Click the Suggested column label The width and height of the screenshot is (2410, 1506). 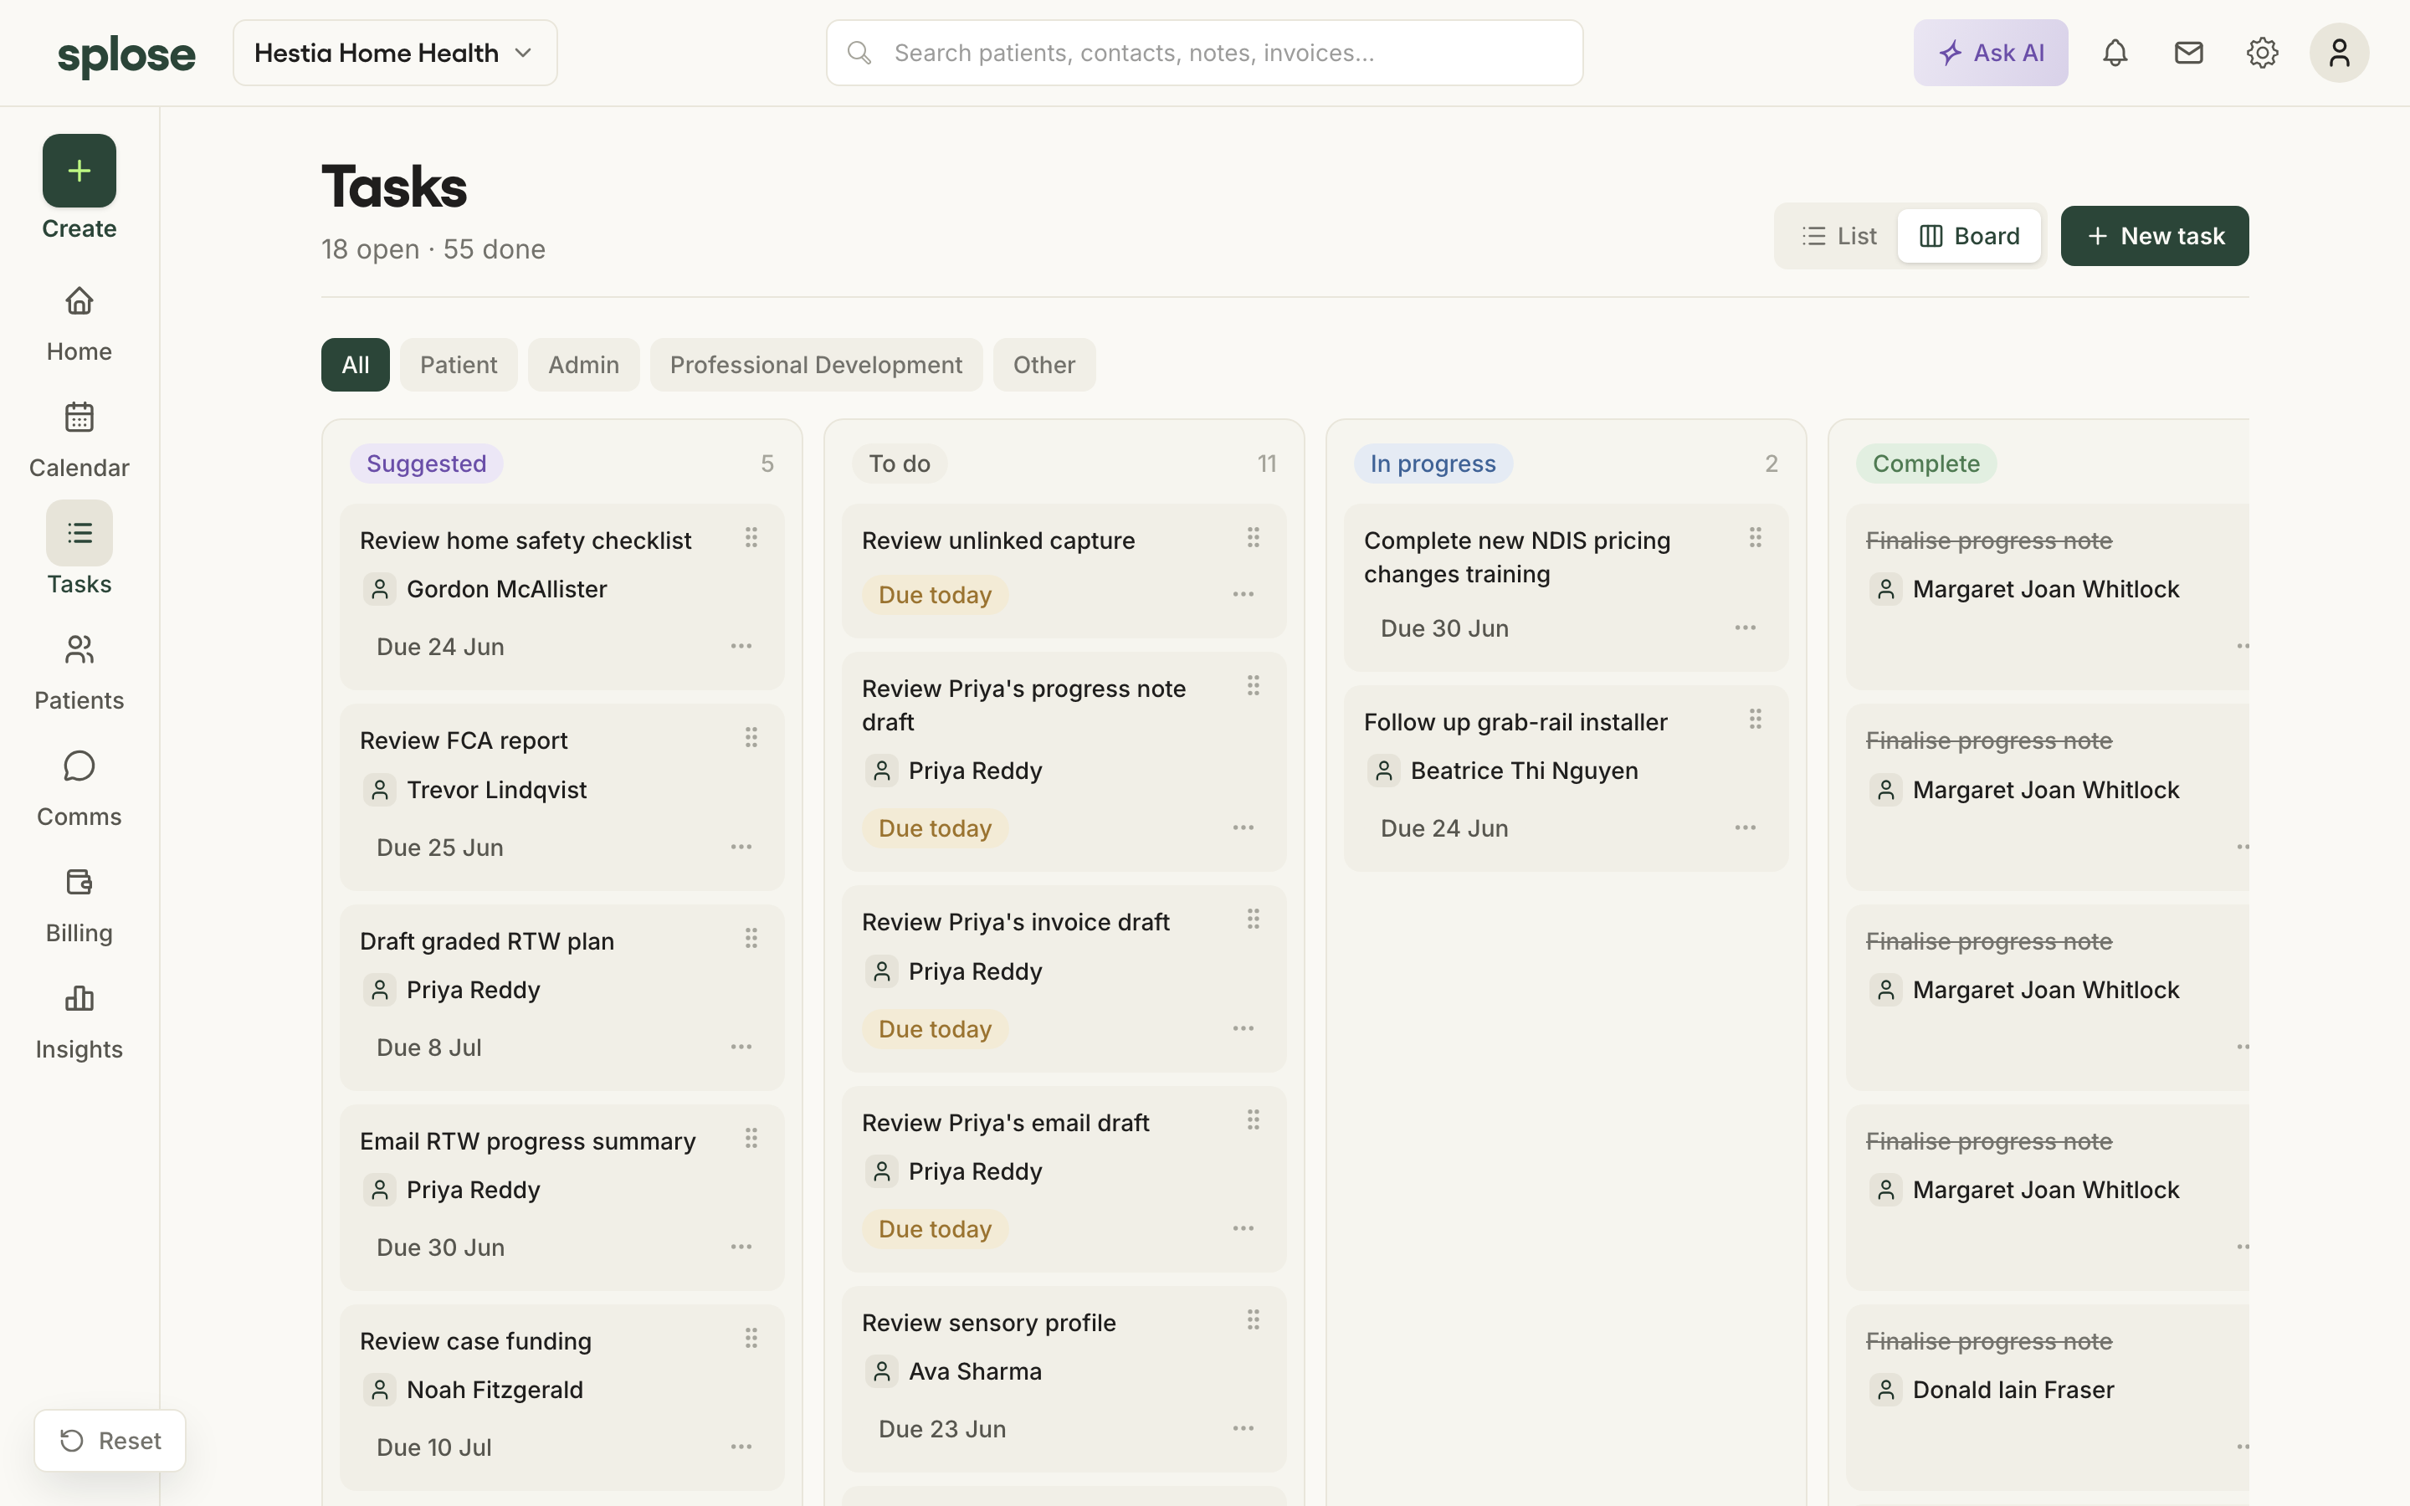(x=426, y=464)
